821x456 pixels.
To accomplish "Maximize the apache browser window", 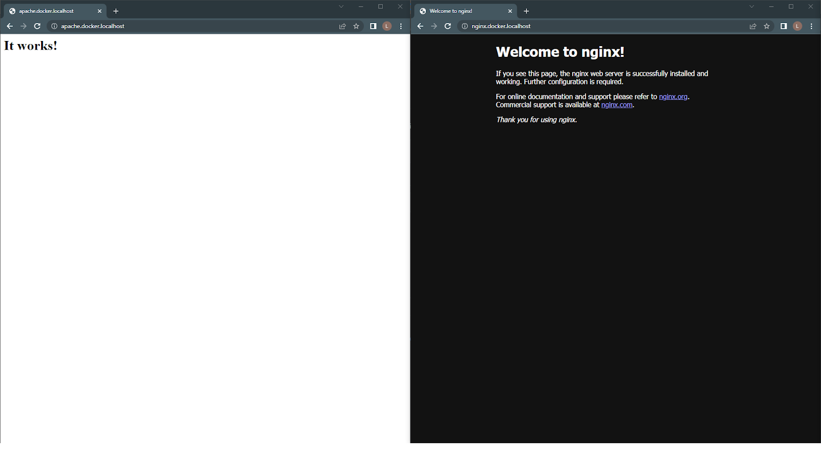I will (x=380, y=7).
